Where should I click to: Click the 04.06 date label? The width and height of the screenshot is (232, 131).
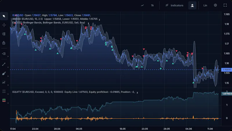point(189,129)
